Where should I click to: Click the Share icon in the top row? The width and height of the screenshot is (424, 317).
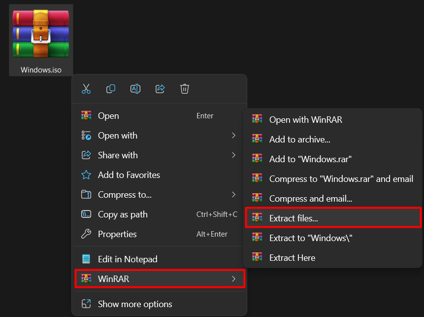[x=160, y=89]
